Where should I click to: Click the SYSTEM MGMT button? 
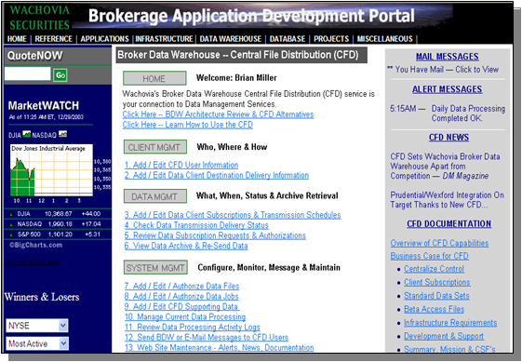click(x=155, y=267)
